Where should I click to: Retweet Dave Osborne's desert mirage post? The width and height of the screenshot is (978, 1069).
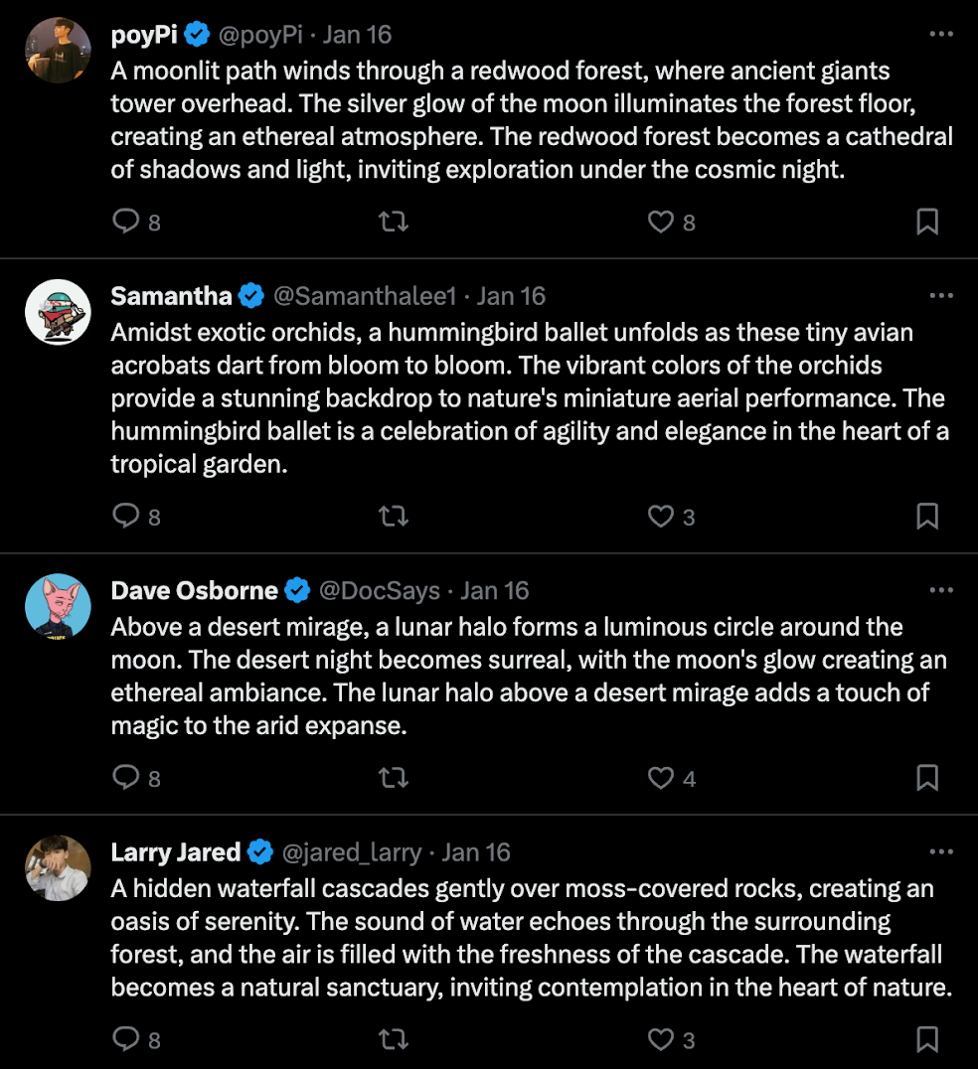tap(394, 778)
